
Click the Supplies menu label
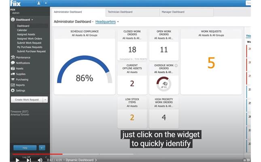[x=21, y=74]
